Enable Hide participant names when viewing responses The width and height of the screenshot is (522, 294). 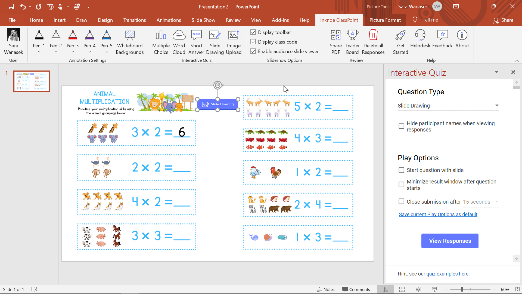click(401, 126)
